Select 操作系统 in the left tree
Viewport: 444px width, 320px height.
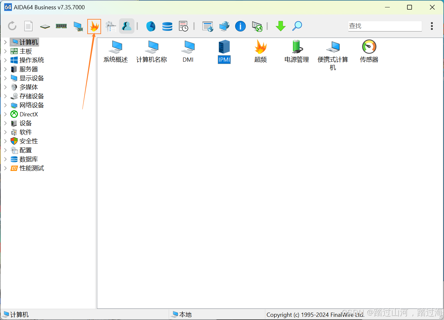[27, 60]
